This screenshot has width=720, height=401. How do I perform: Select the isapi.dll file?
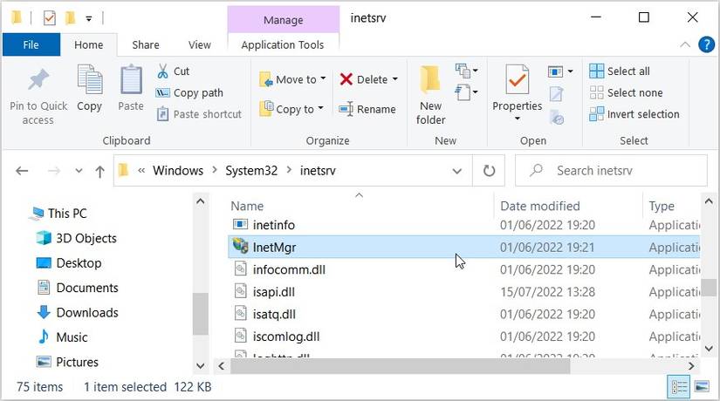click(x=273, y=292)
